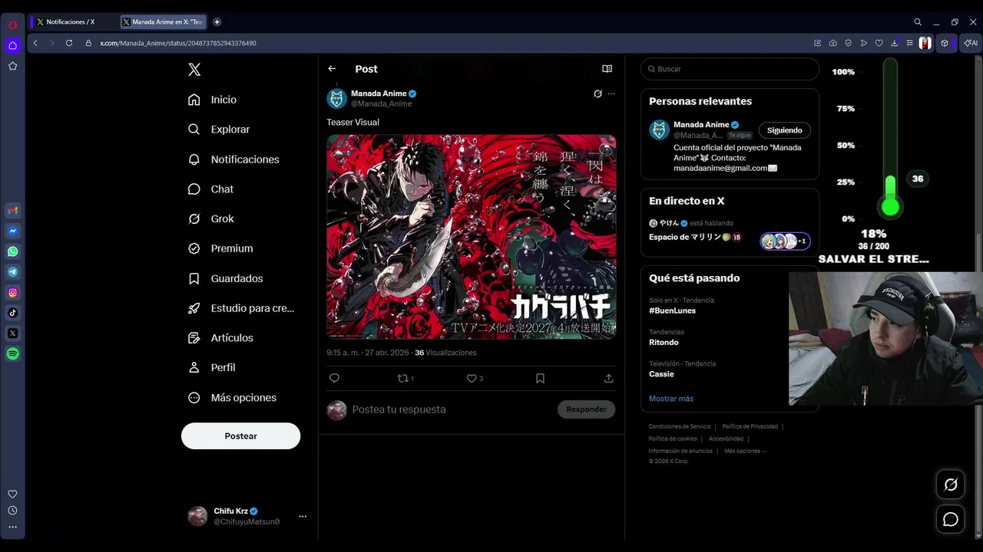Open Guardados in X navigation

[226, 278]
